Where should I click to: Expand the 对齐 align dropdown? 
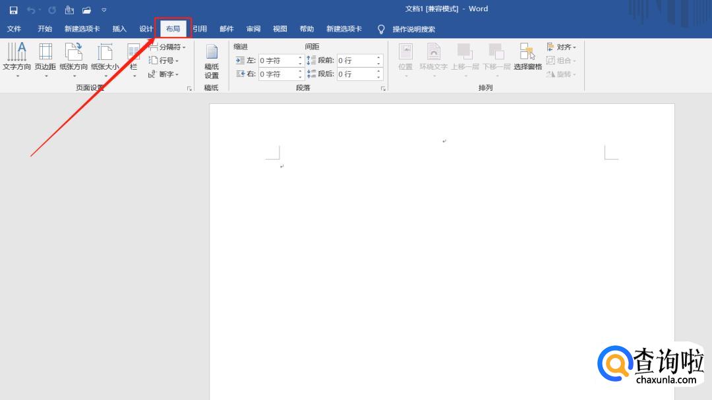pyautogui.click(x=562, y=47)
